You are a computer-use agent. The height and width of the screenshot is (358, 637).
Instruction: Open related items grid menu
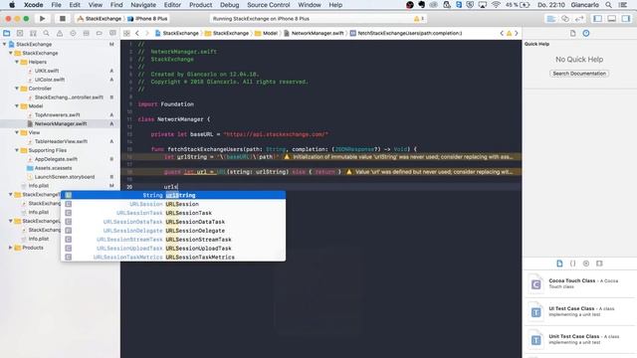126,33
